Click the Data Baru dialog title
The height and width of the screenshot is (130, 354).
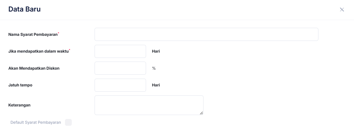tap(24, 10)
